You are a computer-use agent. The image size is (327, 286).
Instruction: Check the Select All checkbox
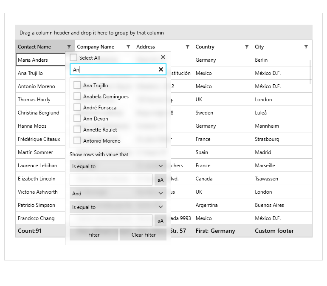tap(73, 57)
